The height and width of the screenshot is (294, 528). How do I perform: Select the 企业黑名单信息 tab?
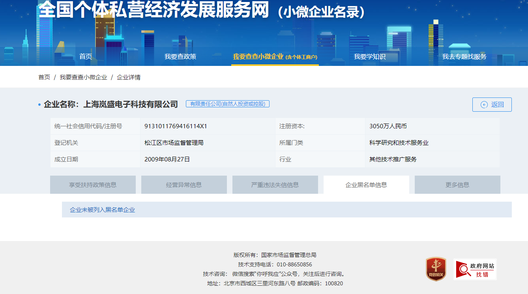[366, 185]
